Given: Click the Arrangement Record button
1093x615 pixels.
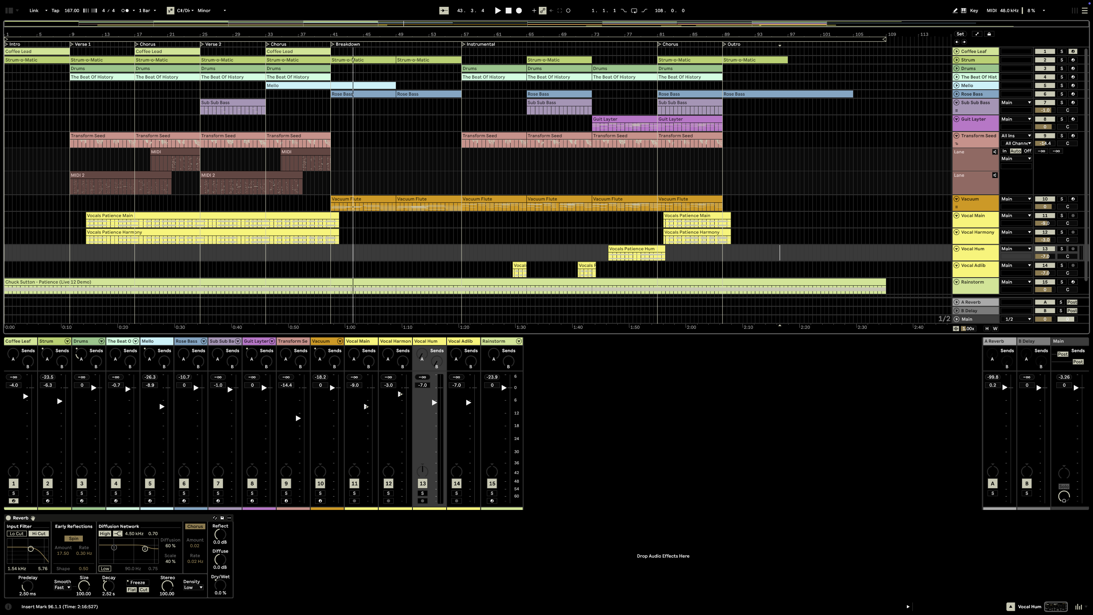Looking at the screenshot, I should coord(519,11).
